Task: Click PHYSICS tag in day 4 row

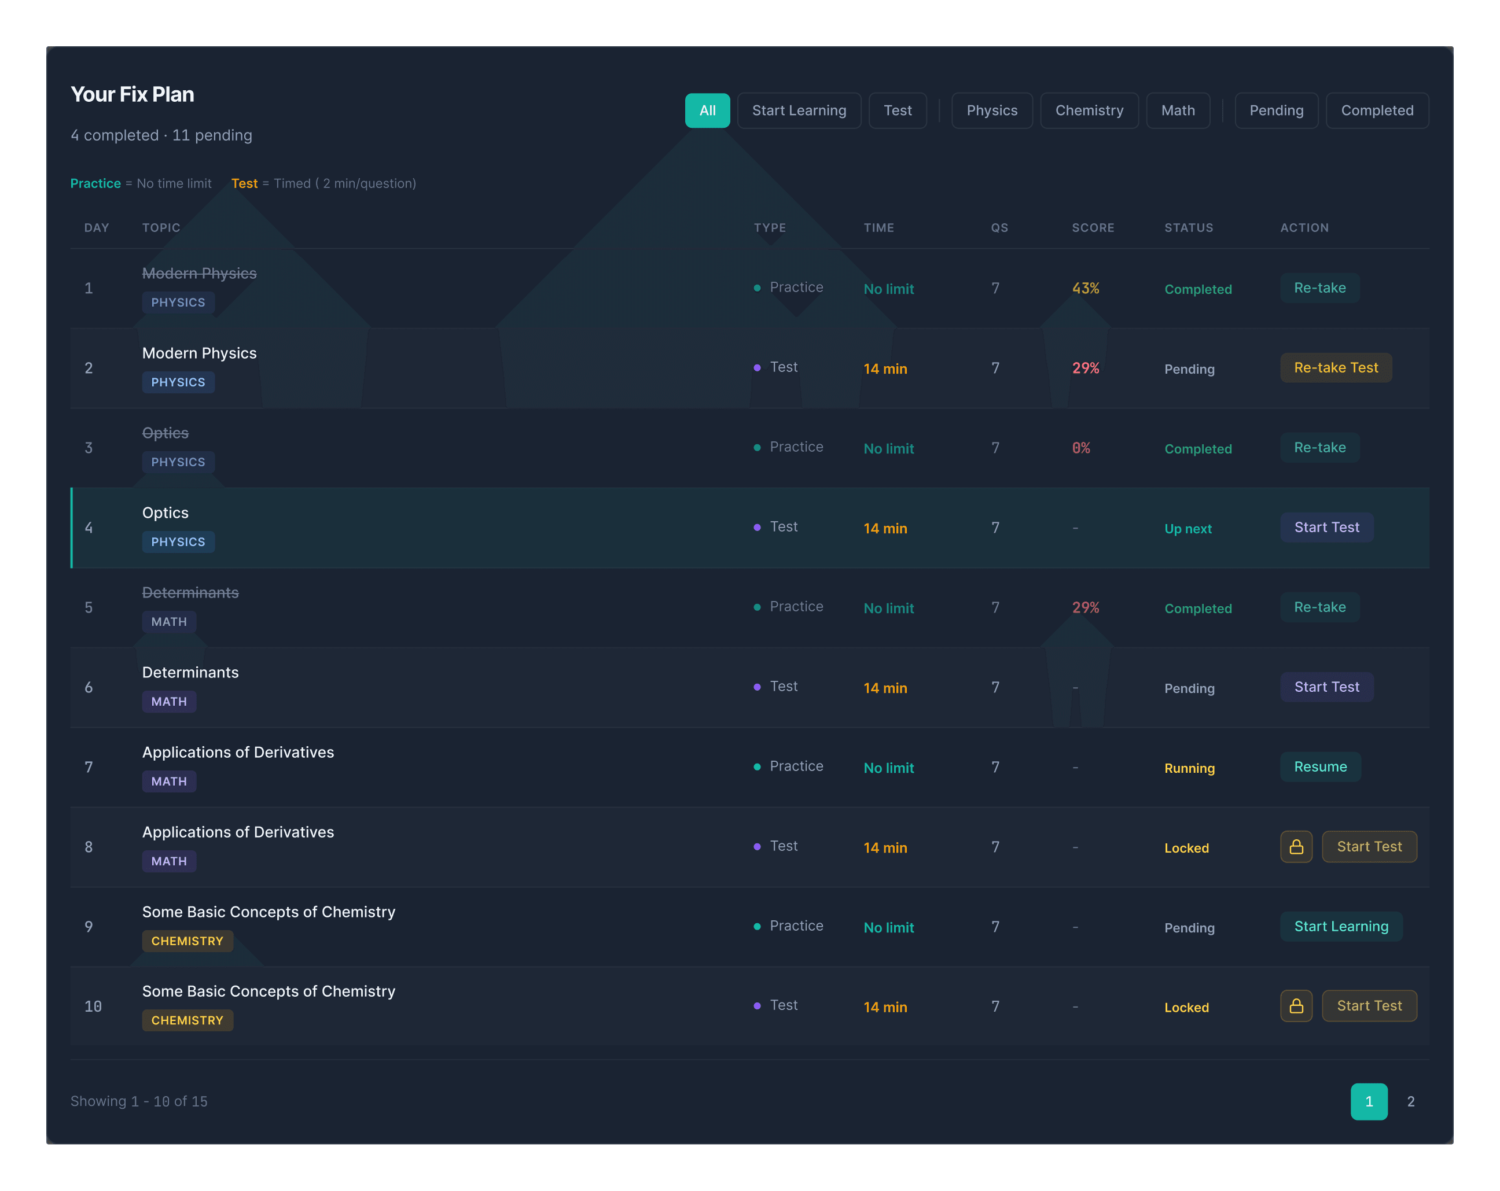Action: click(178, 541)
